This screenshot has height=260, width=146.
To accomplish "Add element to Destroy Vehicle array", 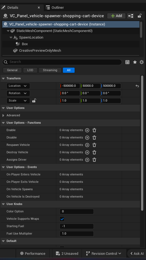I will 87,152.
